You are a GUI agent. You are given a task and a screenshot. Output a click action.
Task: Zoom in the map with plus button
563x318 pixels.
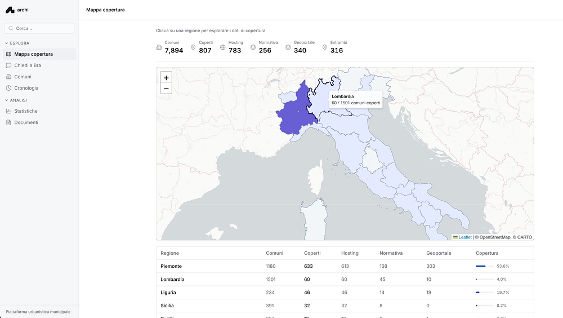166,78
